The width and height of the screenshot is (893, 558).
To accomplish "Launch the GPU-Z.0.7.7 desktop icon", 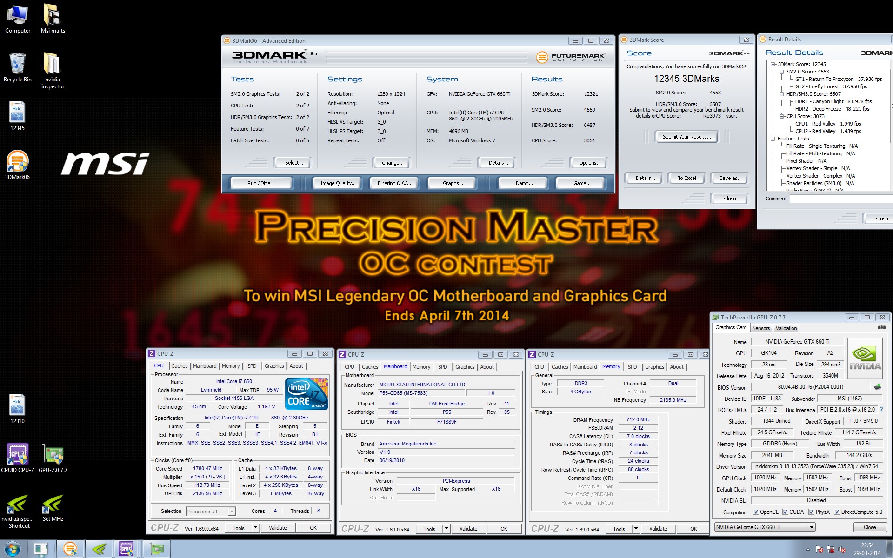I will pos(53,458).
